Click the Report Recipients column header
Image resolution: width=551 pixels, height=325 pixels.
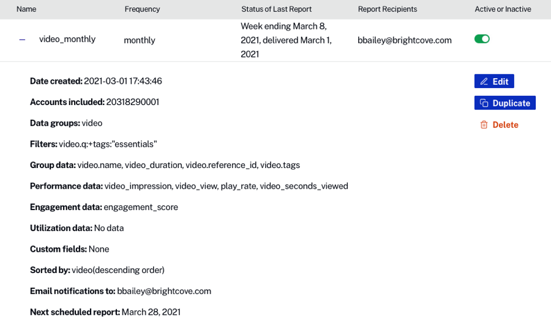(388, 9)
